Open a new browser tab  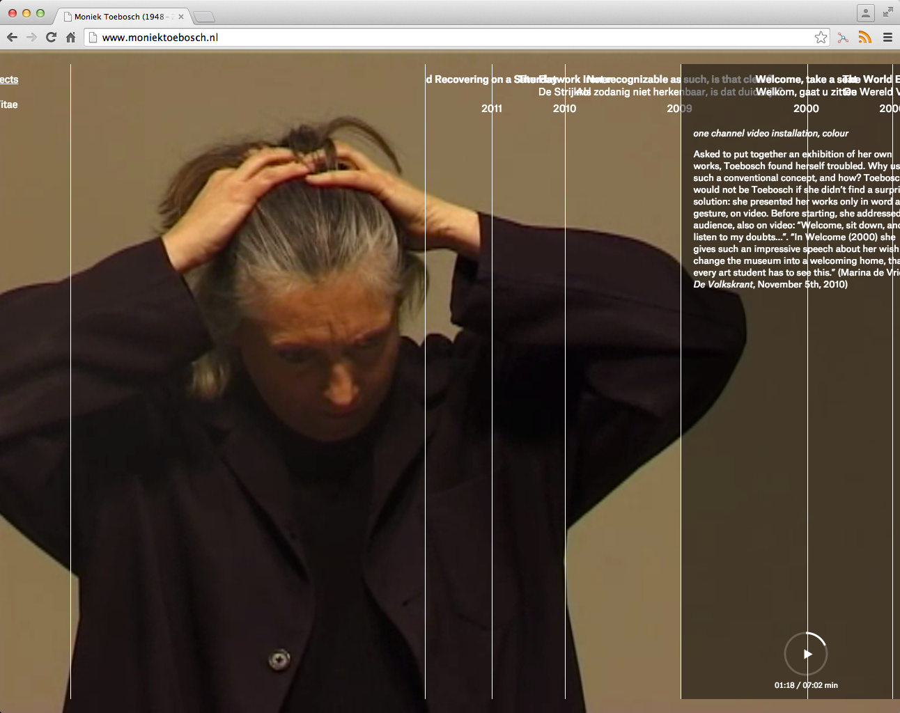click(204, 17)
